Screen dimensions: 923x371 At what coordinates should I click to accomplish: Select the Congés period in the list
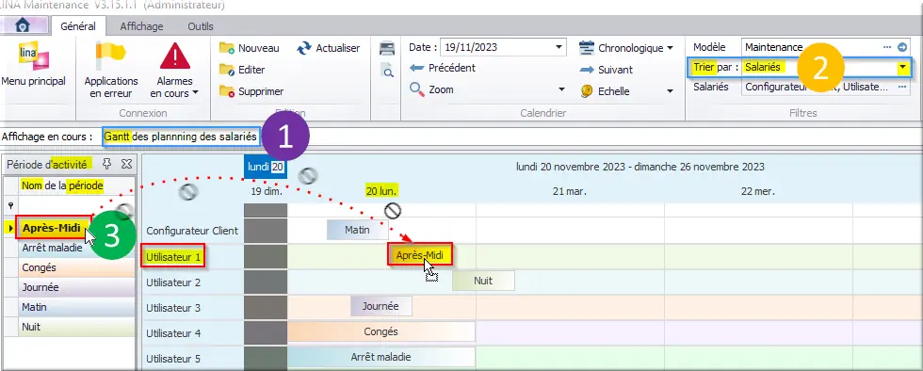pyautogui.click(x=76, y=267)
